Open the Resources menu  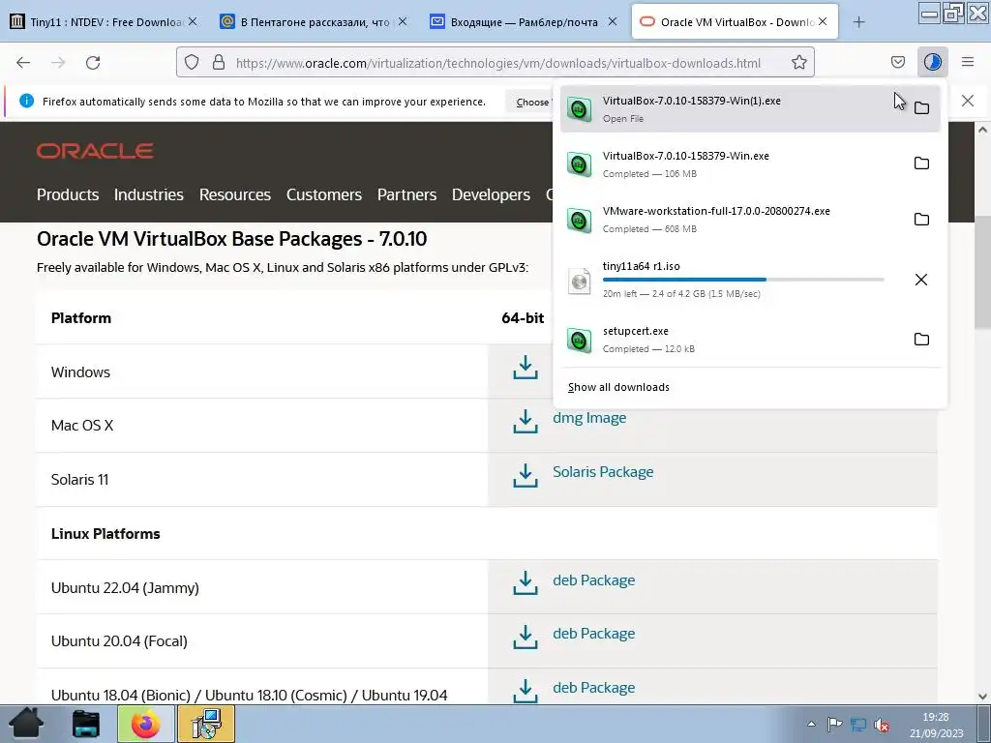click(x=235, y=194)
